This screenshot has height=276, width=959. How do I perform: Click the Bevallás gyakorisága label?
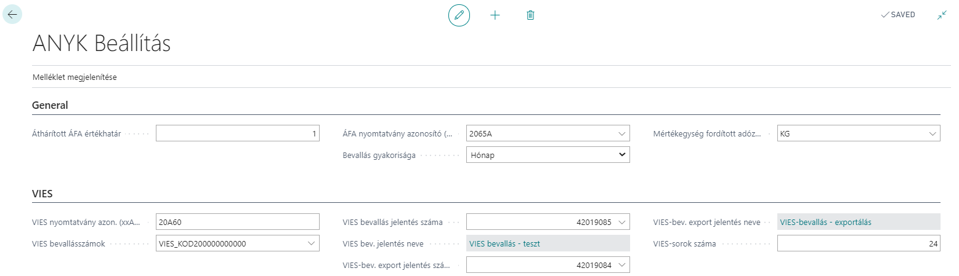379,155
